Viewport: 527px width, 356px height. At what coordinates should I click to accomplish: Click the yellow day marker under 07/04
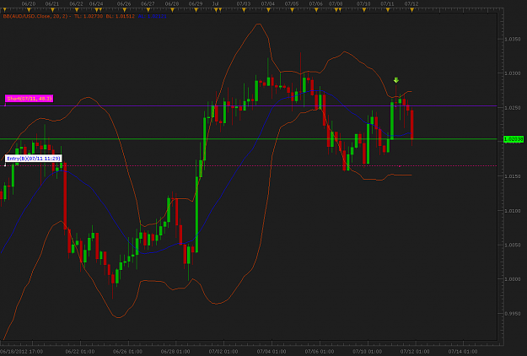[268, 10]
